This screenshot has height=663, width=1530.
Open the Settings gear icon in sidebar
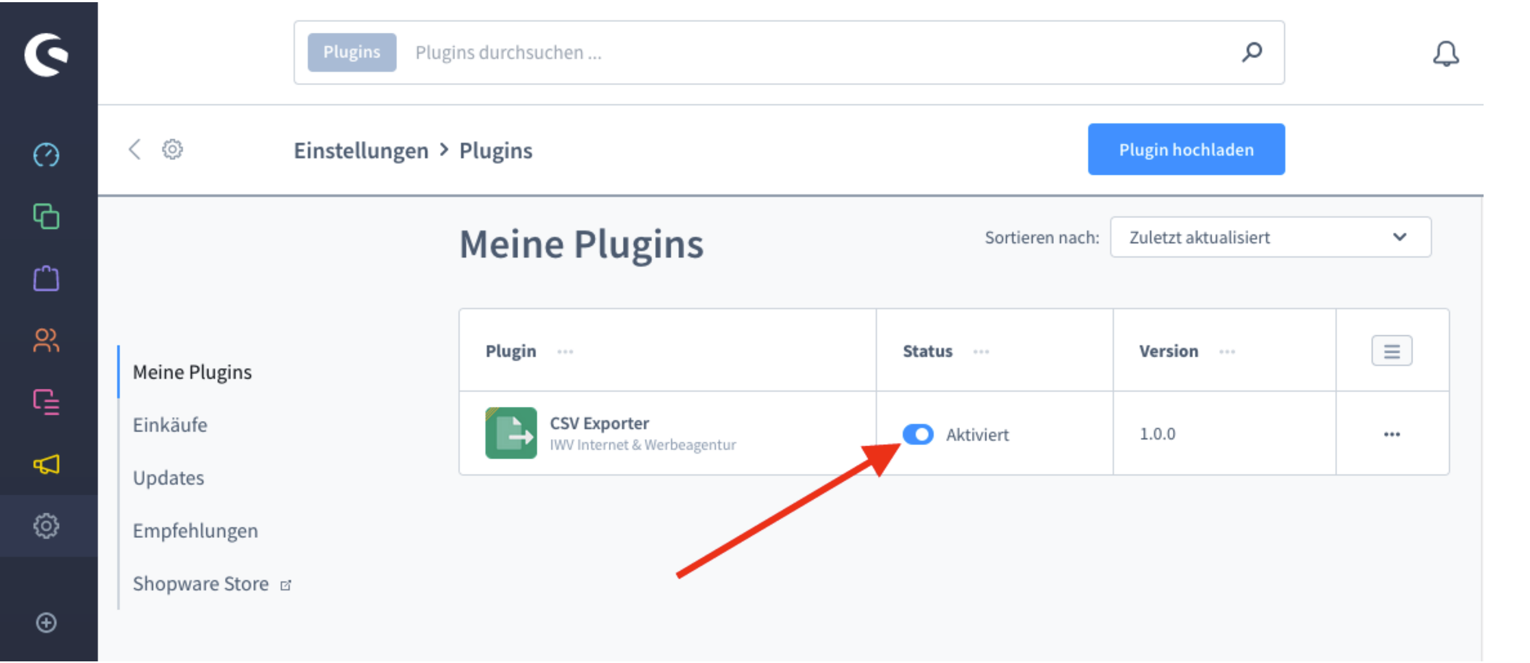46,526
